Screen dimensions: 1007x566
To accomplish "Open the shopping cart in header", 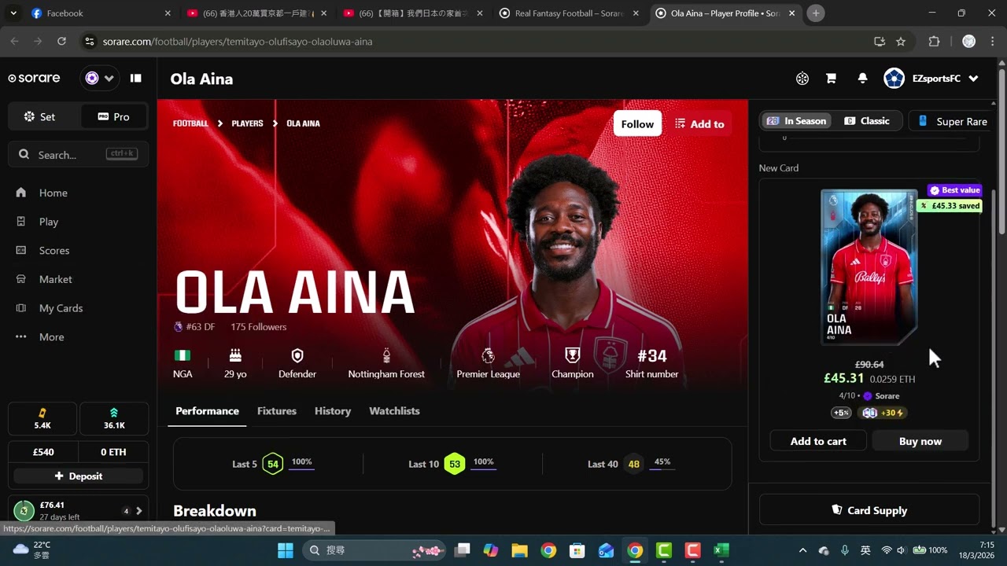I will pyautogui.click(x=831, y=78).
